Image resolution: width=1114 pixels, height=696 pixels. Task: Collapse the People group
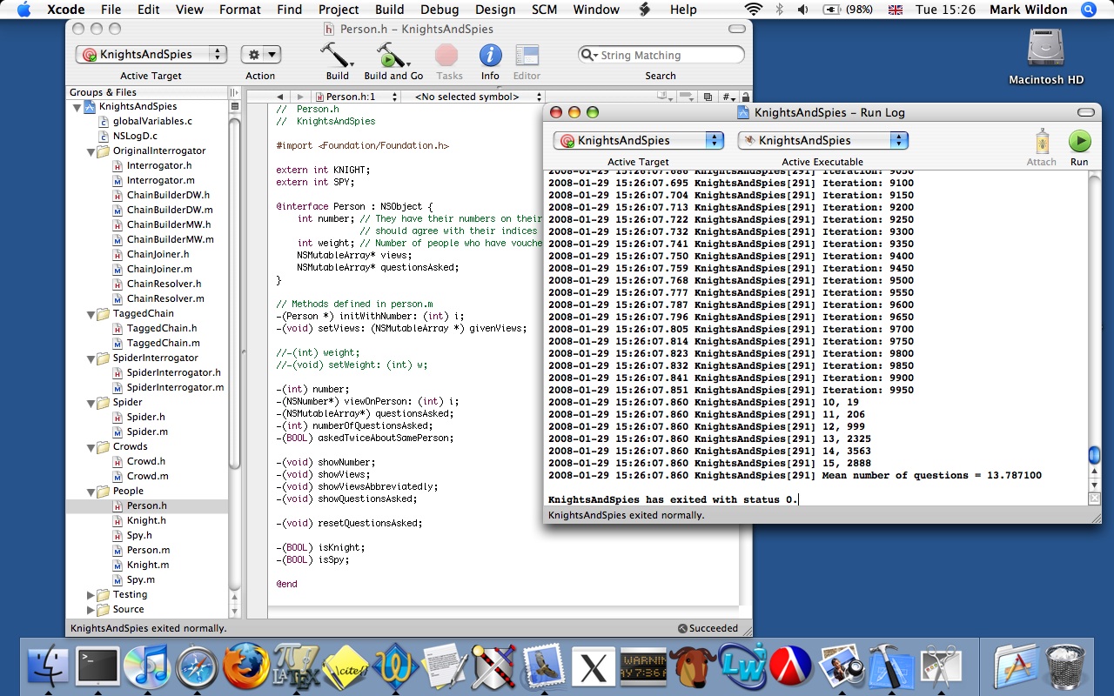click(x=91, y=492)
